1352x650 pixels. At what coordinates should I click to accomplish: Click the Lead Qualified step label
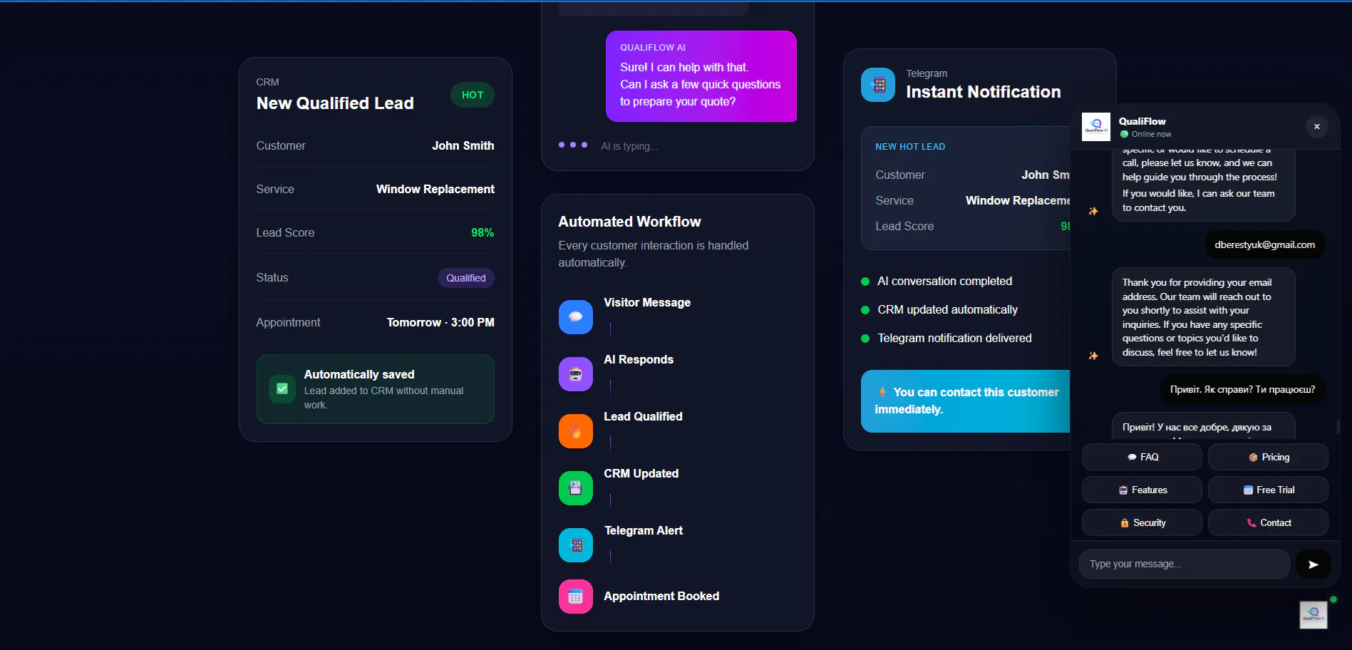point(644,416)
